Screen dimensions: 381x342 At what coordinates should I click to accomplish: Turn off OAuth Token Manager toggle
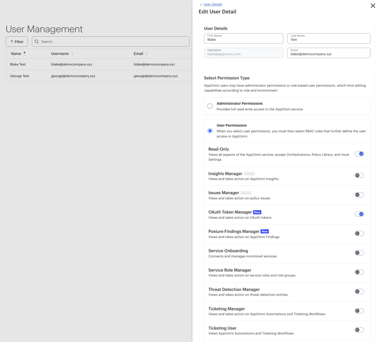pyautogui.click(x=359, y=214)
